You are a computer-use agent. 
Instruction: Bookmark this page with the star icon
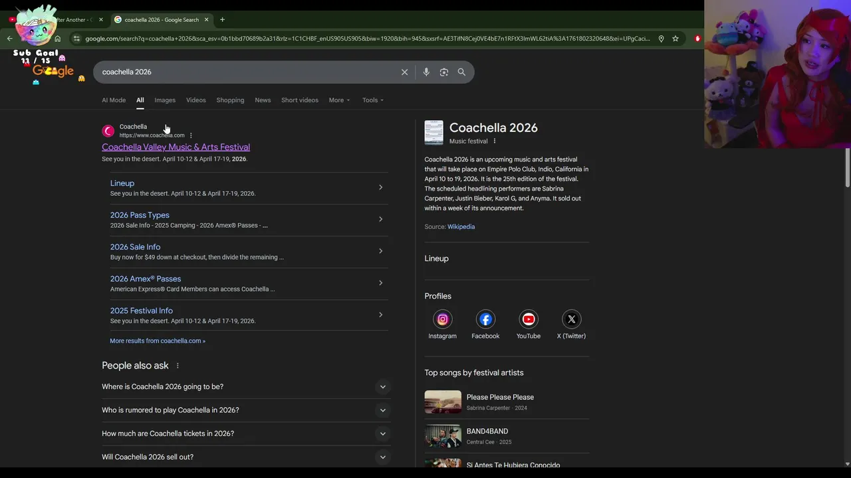click(675, 39)
